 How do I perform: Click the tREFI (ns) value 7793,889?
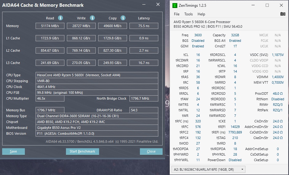(235, 132)
